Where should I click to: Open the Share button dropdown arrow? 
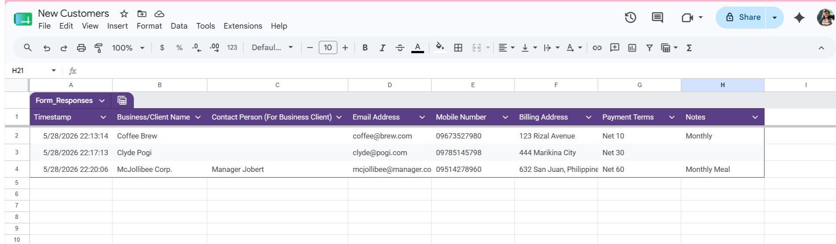point(775,18)
